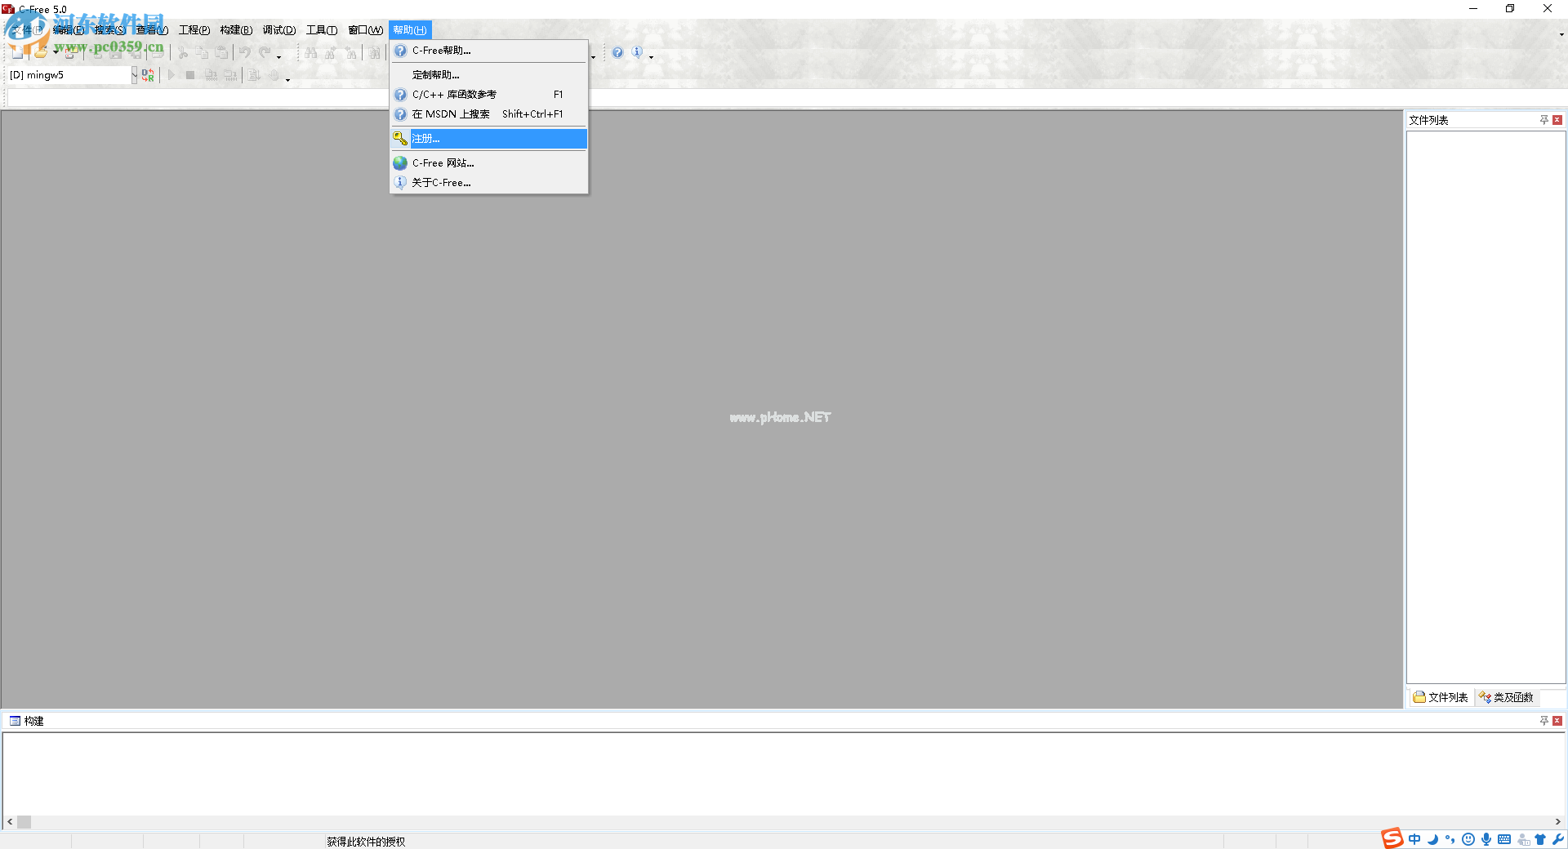Image resolution: width=1568 pixels, height=849 pixels.
Task: Click the Cut scissors icon
Action: (x=183, y=53)
